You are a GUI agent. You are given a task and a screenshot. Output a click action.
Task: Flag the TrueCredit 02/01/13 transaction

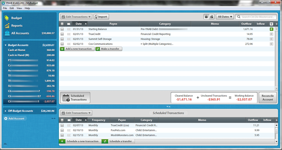[69, 34]
